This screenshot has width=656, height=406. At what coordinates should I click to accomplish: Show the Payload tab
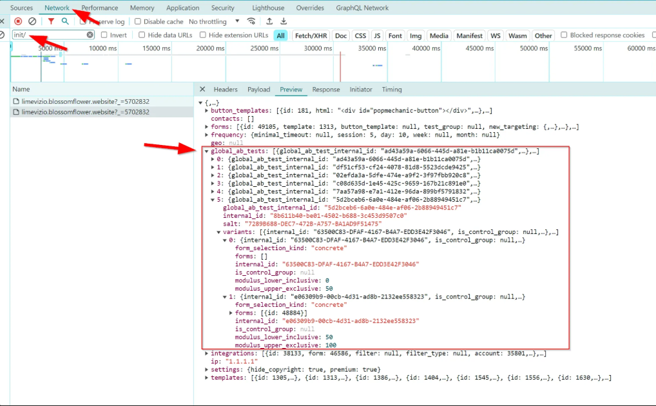[x=258, y=89]
